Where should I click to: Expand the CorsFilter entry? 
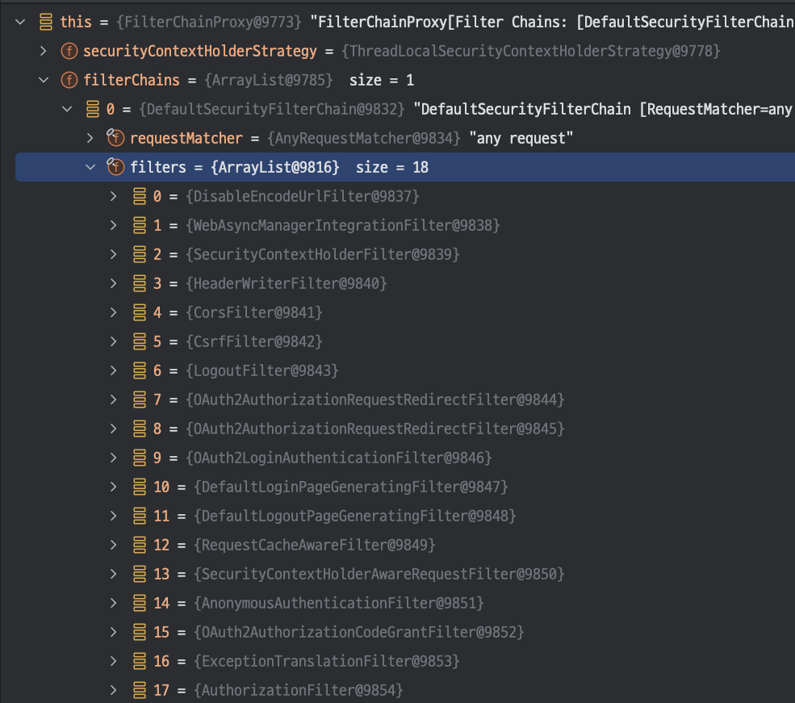point(114,312)
